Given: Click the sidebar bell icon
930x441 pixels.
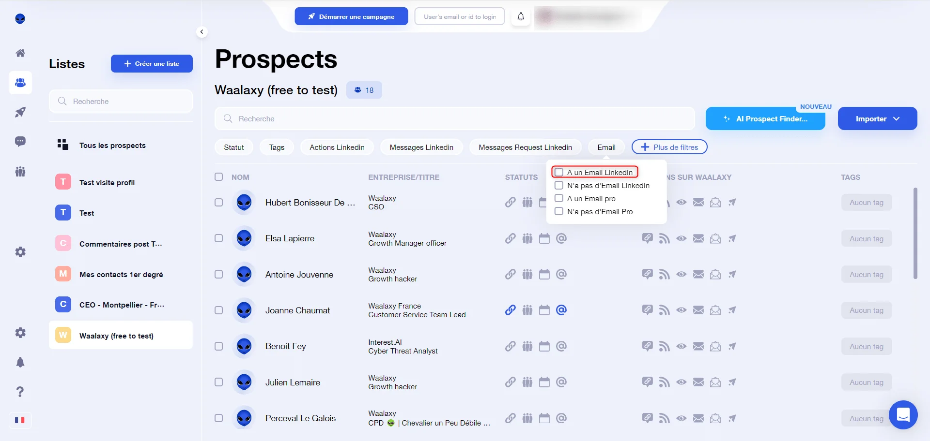Looking at the screenshot, I should coord(20,362).
